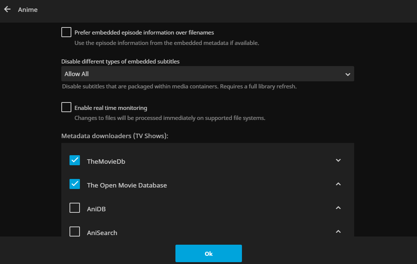Check the AniDB metadata downloader
The width and height of the screenshot is (417, 264).
(75, 208)
